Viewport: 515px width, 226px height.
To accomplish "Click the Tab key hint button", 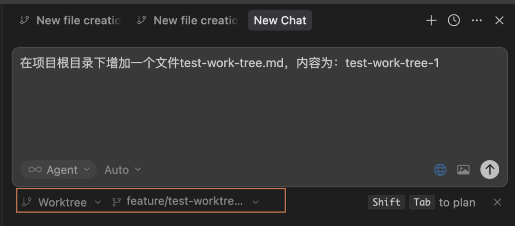I will [x=422, y=202].
